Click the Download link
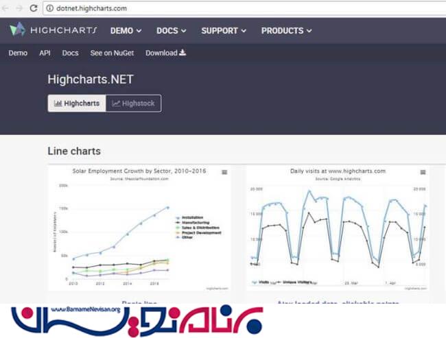The width and height of the screenshot is (446, 338). pyautogui.click(x=166, y=53)
